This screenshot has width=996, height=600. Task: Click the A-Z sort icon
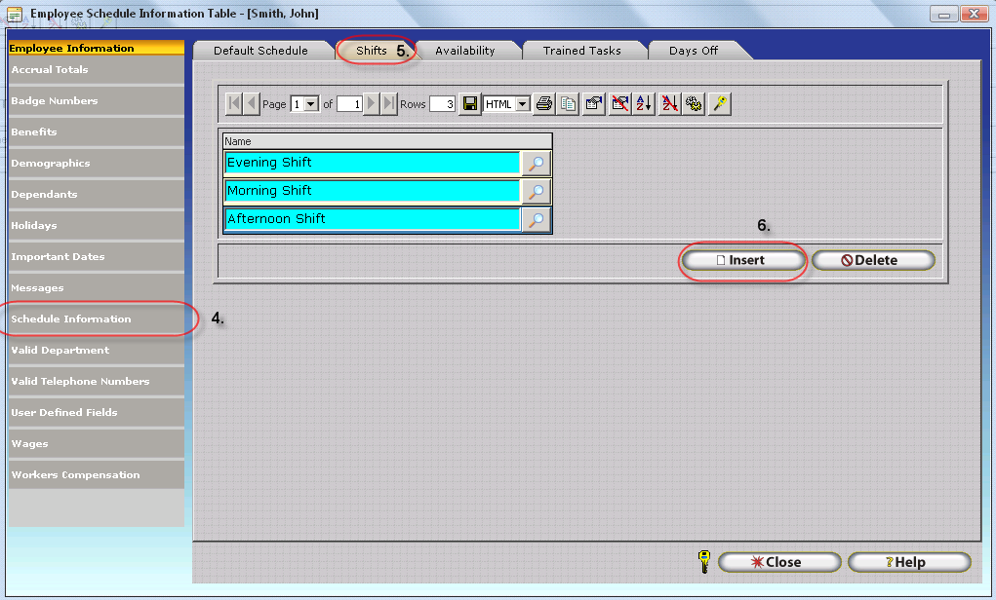[x=644, y=104]
